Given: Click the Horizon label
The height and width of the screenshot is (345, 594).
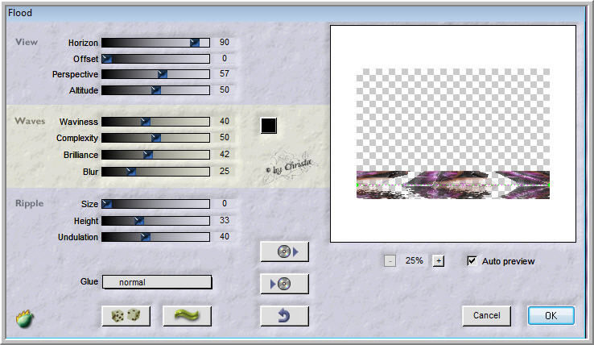Looking at the screenshot, I should pyautogui.click(x=83, y=43).
